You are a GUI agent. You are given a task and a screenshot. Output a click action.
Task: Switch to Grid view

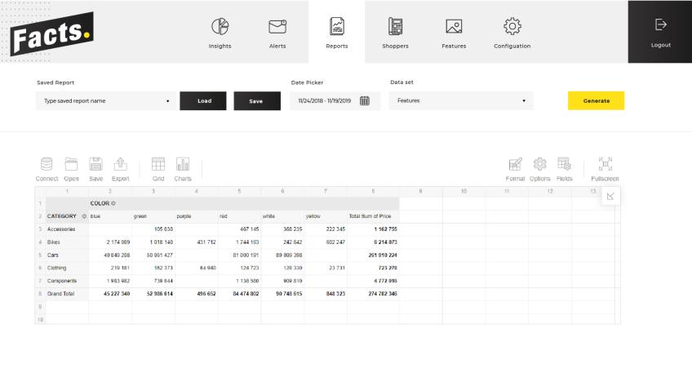(158, 165)
